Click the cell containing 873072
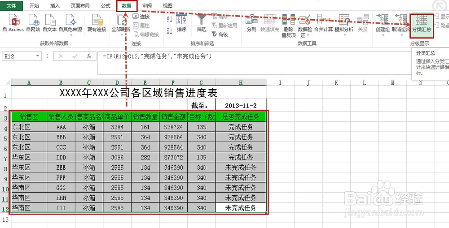The width and height of the screenshot is (449, 228). (173, 157)
